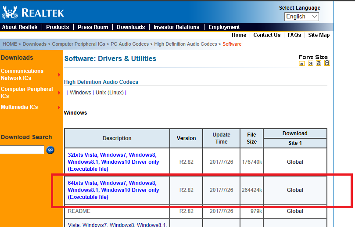Jump to the Windows section link

pyautogui.click(x=80, y=93)
